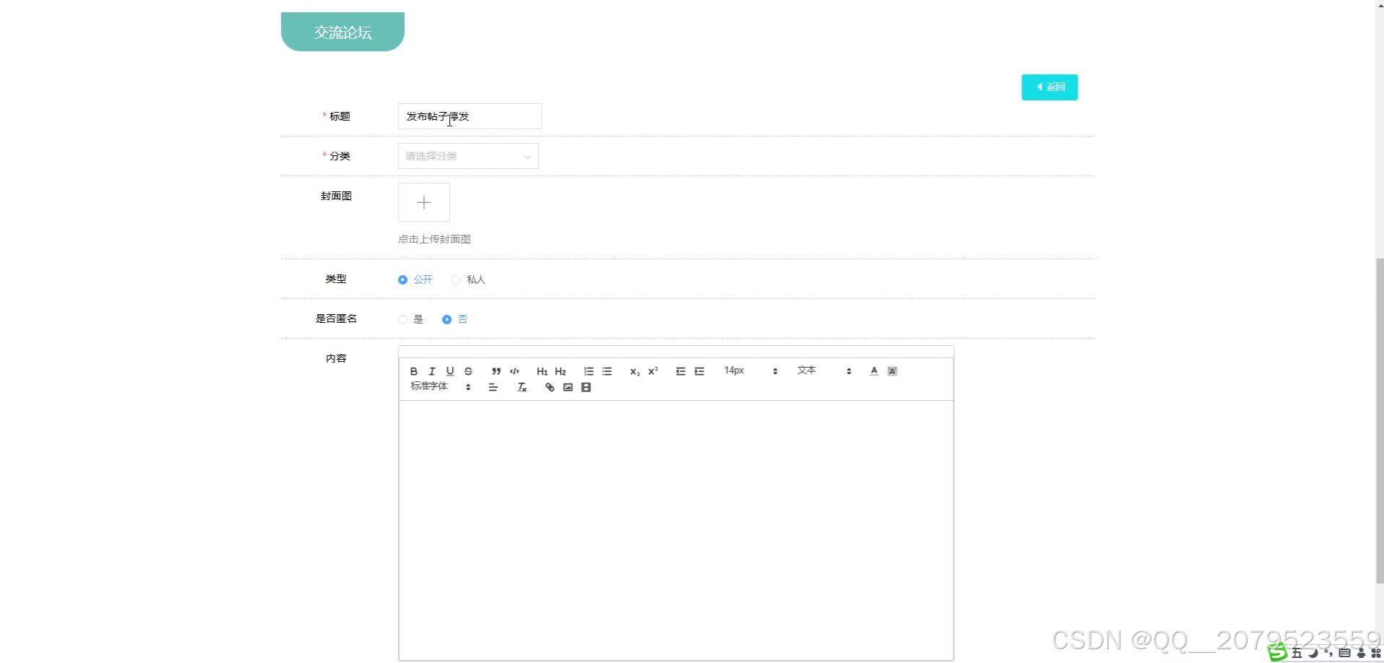Focus the 标题 title input field
The height and width of the screenshot is (663, 1384).
click(470, 116)
